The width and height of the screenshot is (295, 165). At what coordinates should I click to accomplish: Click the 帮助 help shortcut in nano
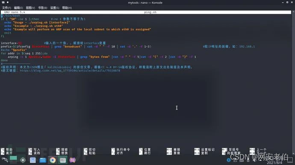pyautogui.click(x=9, y=150)
